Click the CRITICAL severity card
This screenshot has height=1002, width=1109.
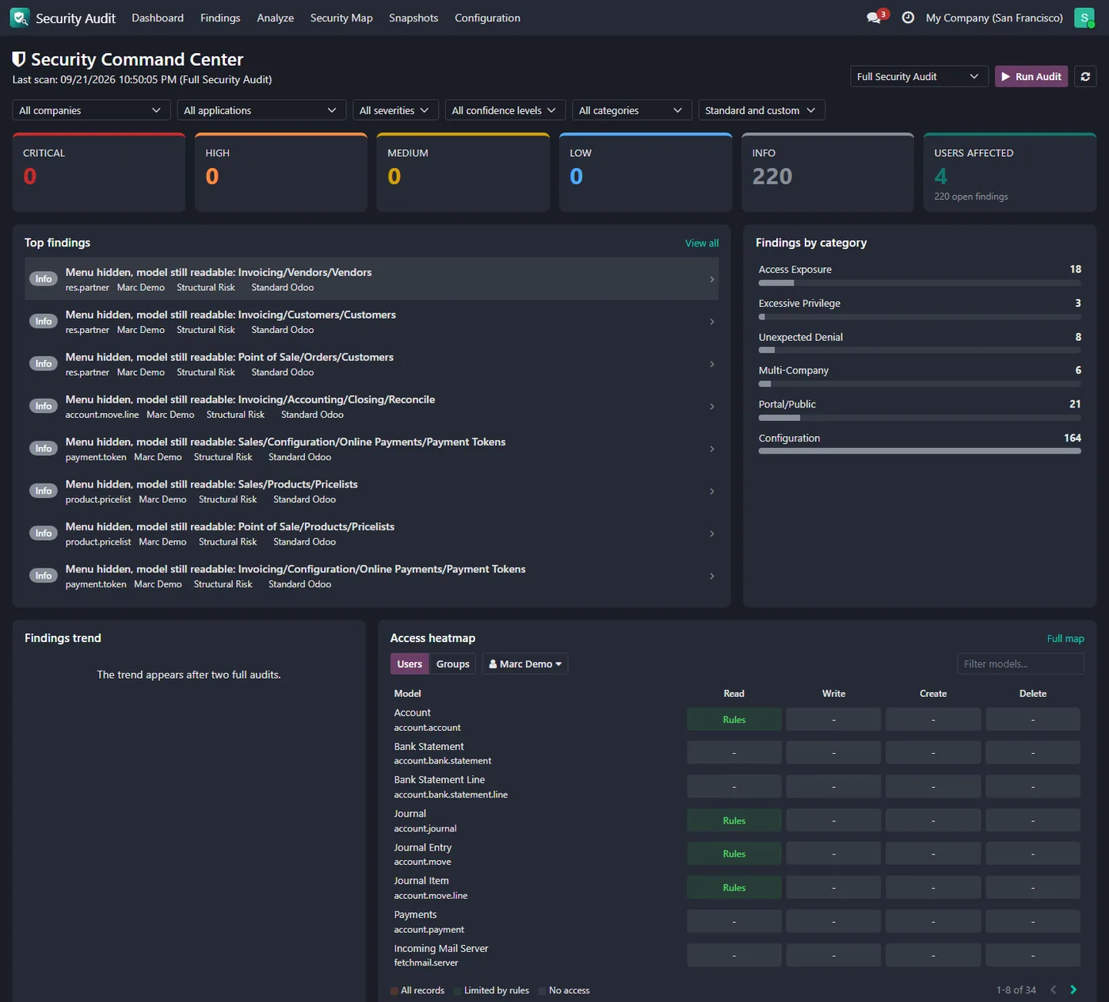(x=99, y=172)
